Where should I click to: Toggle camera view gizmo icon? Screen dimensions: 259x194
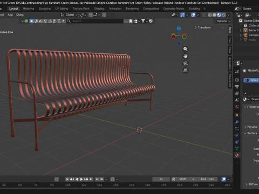click(185, 63)
